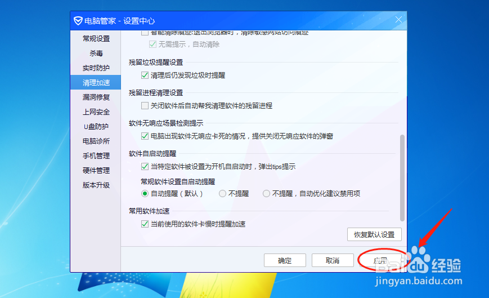Go to 上网安全 settings
Screen dimensions: 489x298
[x=96, y=112]
